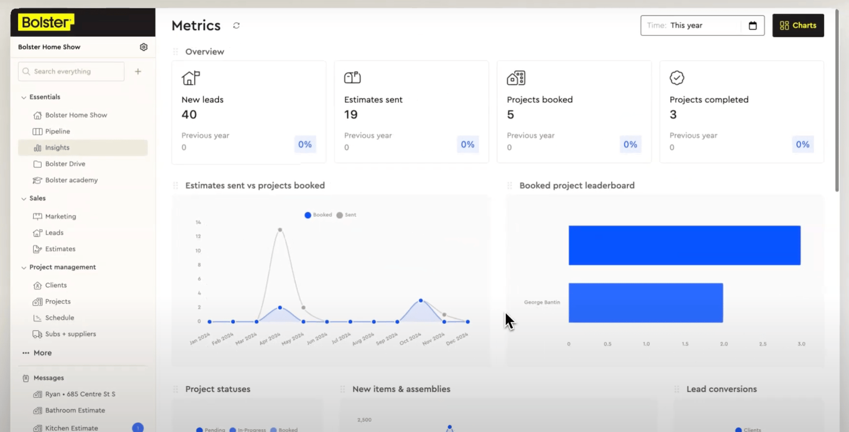The image size is (849, 432).
Task: Open Bolster Drive
Action: tap(66, 163)
